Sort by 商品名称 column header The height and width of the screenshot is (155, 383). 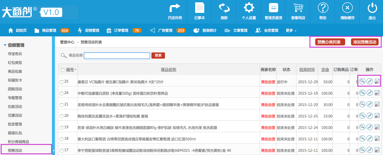pos(168,69)
